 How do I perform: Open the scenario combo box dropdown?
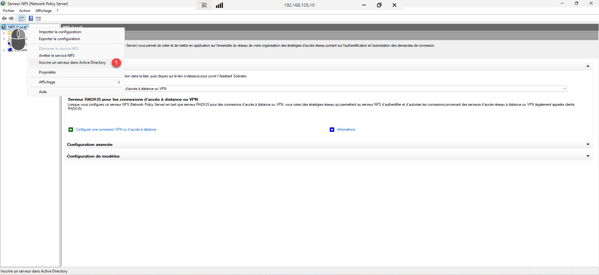pos(564,89)
